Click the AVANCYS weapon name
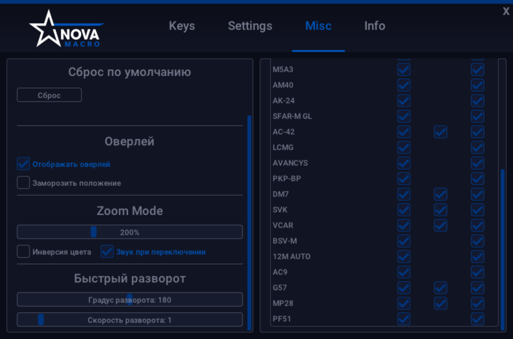The height and width of the screenshot is (339, 513). click(x=290, y=163)
